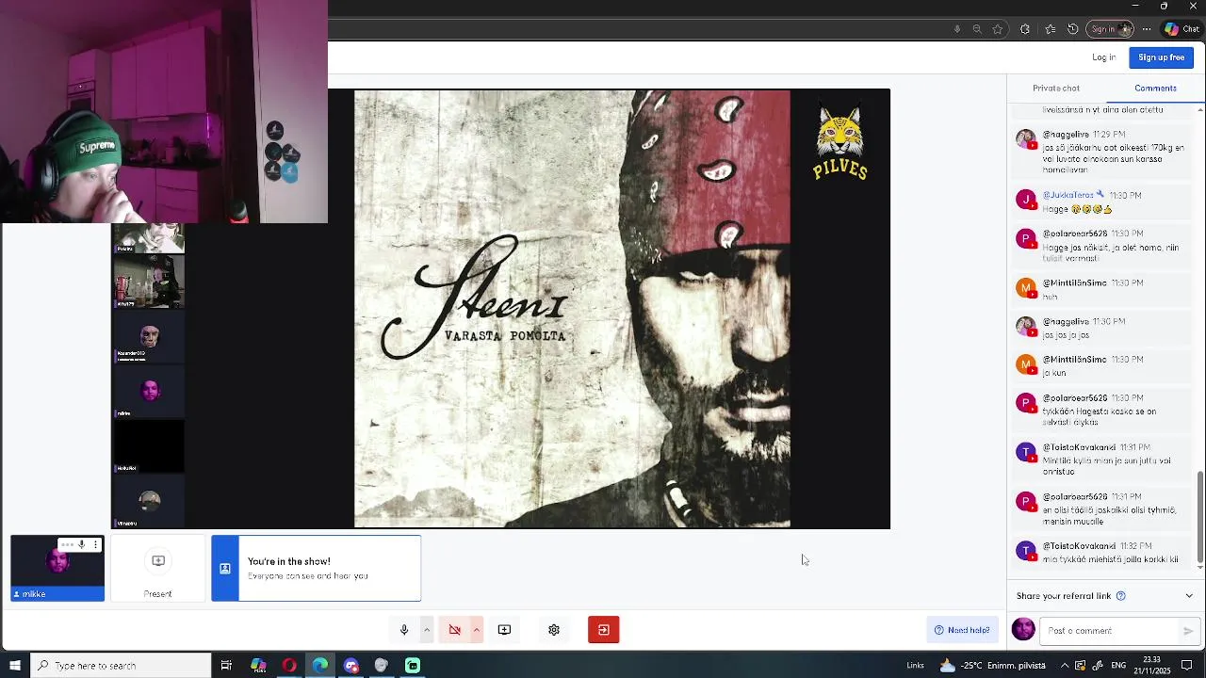Select the mikke video tile
This screenshot has width=1206, height=678.
pyautogui.click(x=57, y=568)
